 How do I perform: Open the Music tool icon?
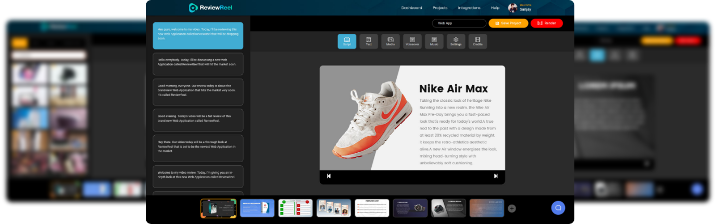coord(434,41)
